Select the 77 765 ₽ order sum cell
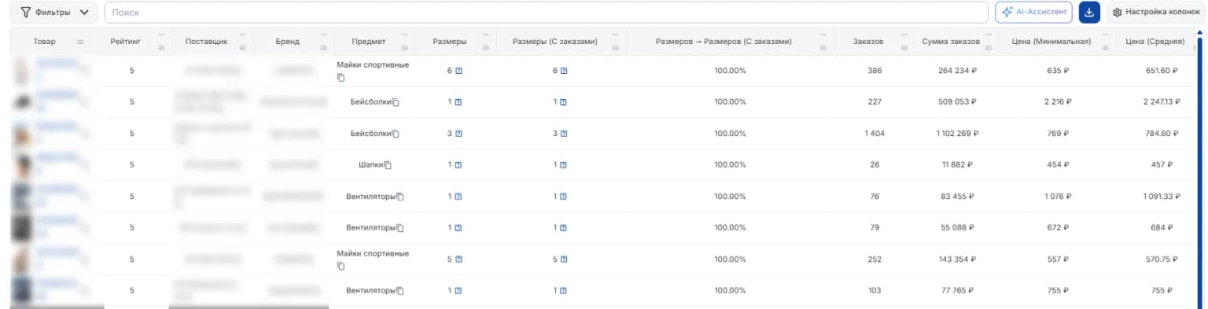This screenshot has height=309, width=1208. 957,290
